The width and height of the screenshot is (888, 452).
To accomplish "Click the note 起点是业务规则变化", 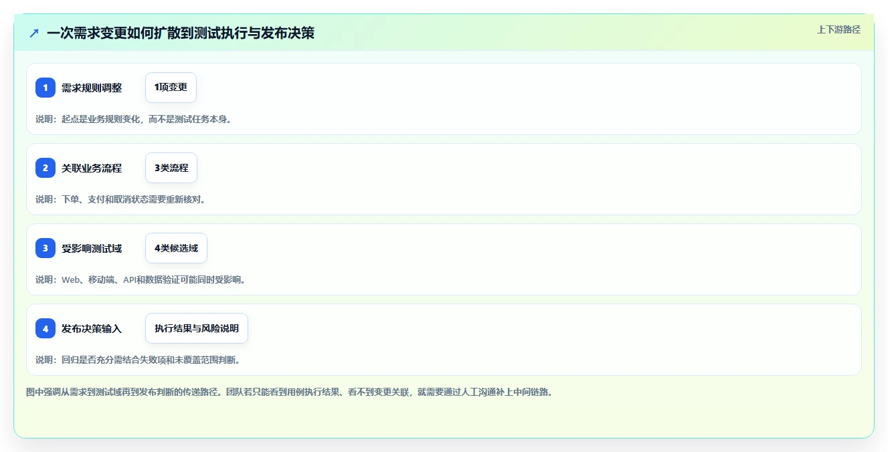I will (x=133, y=119).
